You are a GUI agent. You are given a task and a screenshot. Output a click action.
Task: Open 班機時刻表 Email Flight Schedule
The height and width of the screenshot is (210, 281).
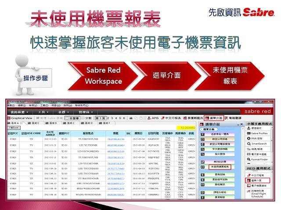click(x=257, y=193)
